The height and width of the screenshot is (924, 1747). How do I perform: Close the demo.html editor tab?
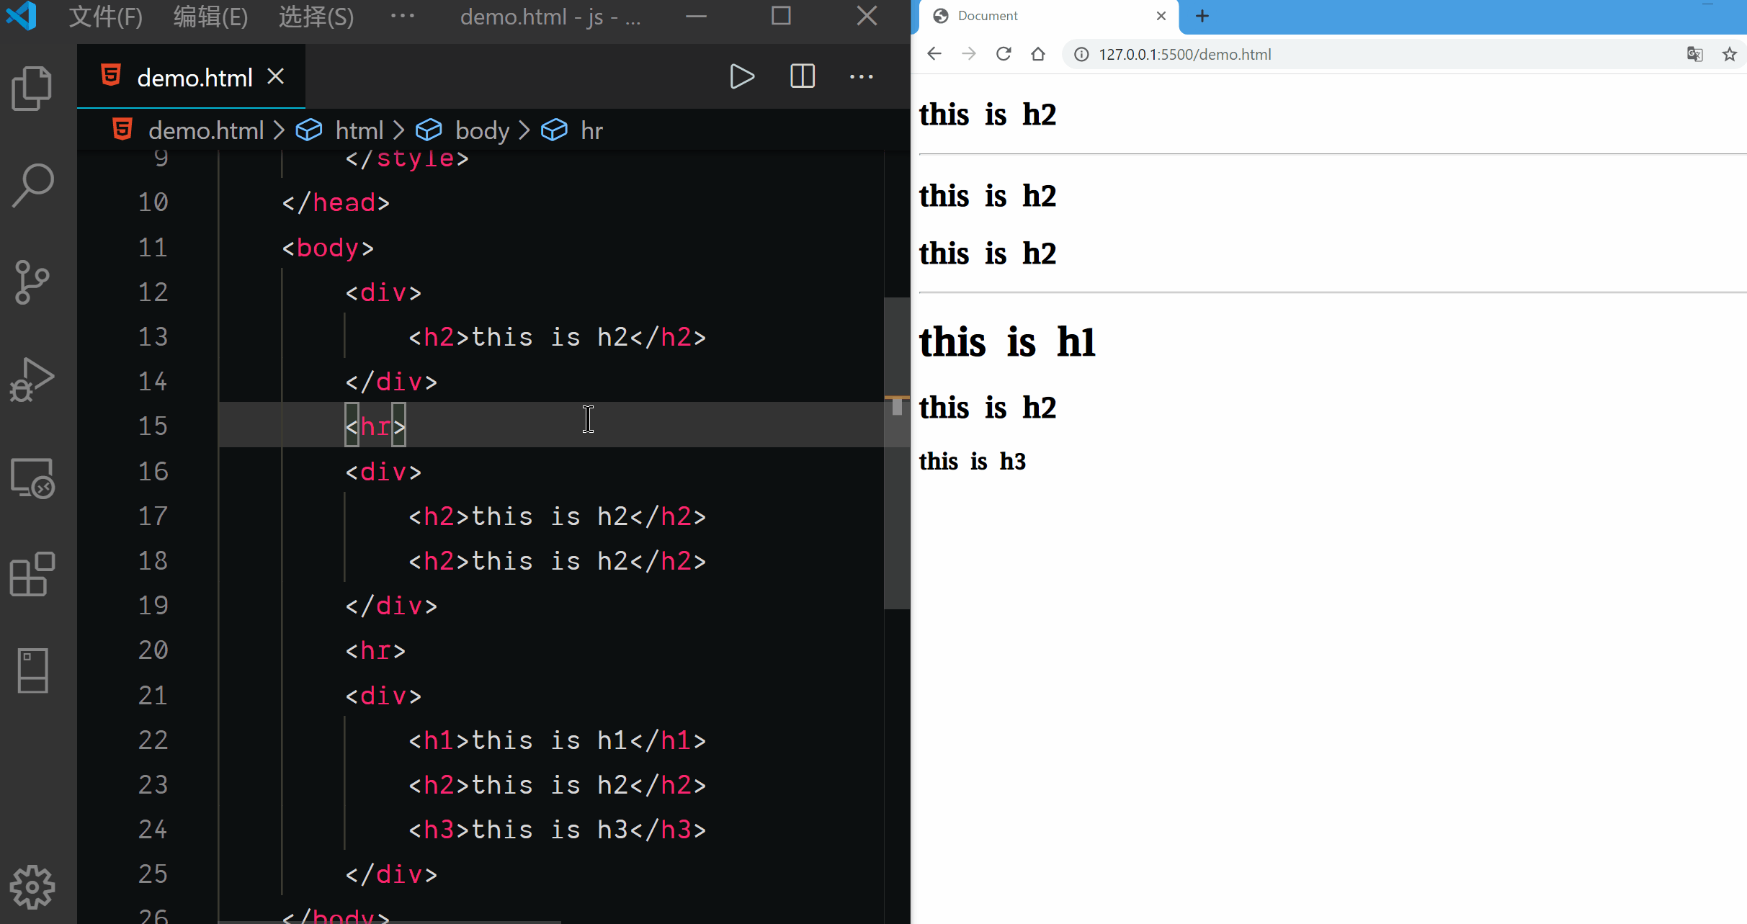tap(276, 76)
